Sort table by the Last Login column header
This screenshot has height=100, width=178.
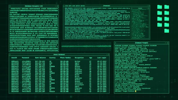point(102,58)
